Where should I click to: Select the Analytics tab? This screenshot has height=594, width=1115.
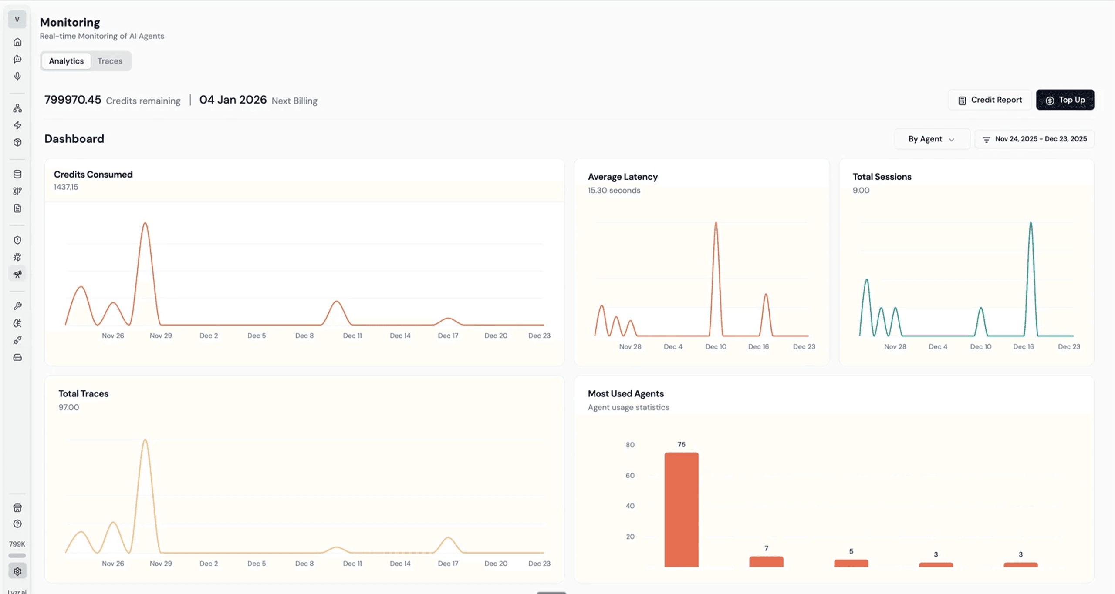click(x=66, y=61)
